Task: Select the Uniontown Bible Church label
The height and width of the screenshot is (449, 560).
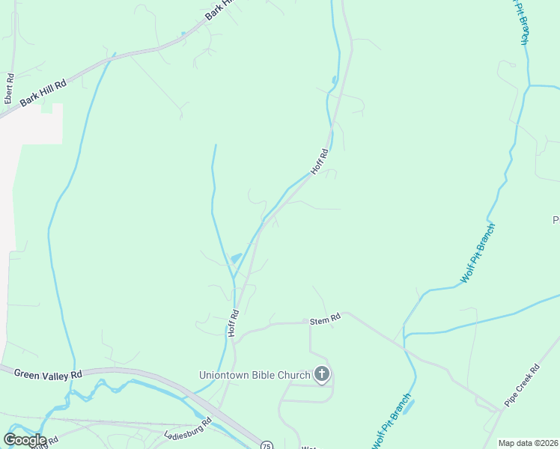Action: [x=255, y=375]
